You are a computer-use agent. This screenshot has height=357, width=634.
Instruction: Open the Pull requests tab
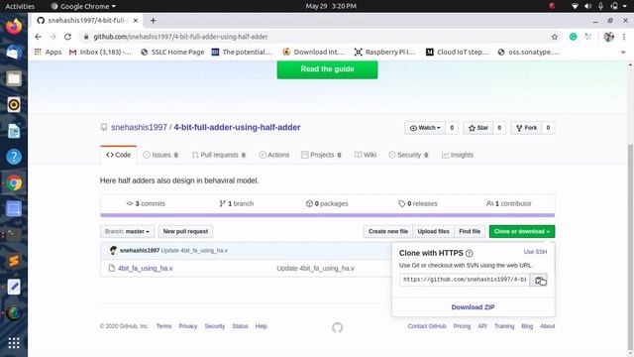coord(219,155)
